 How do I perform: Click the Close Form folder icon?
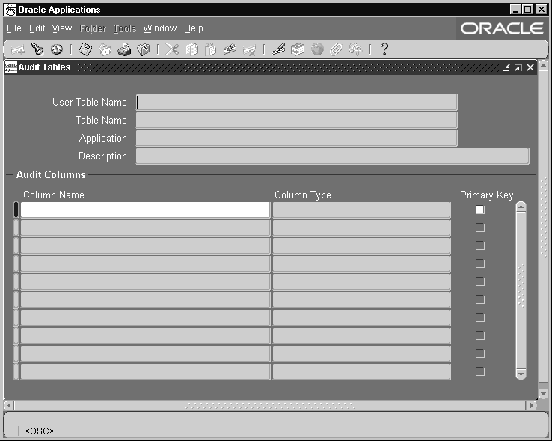pos(144,49)
